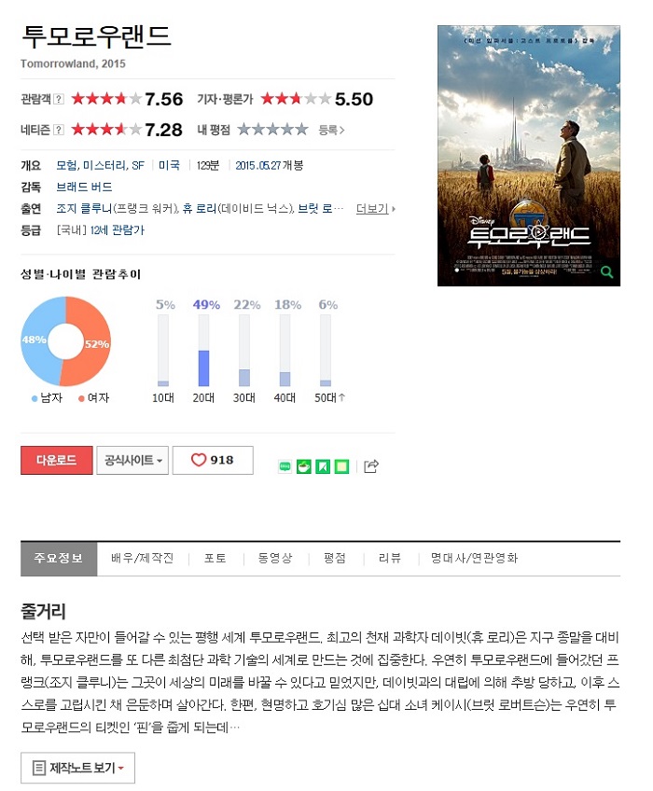Click the help icon next to 네티즌
The image size is (653, 791).
click(x=59, y=130)
